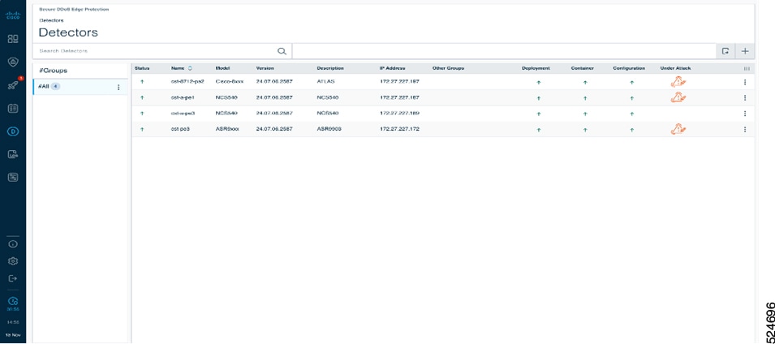Click the Cisco logo in the sidebar
This screenshot has width=775, height=344.
click(x=13, y=15)
